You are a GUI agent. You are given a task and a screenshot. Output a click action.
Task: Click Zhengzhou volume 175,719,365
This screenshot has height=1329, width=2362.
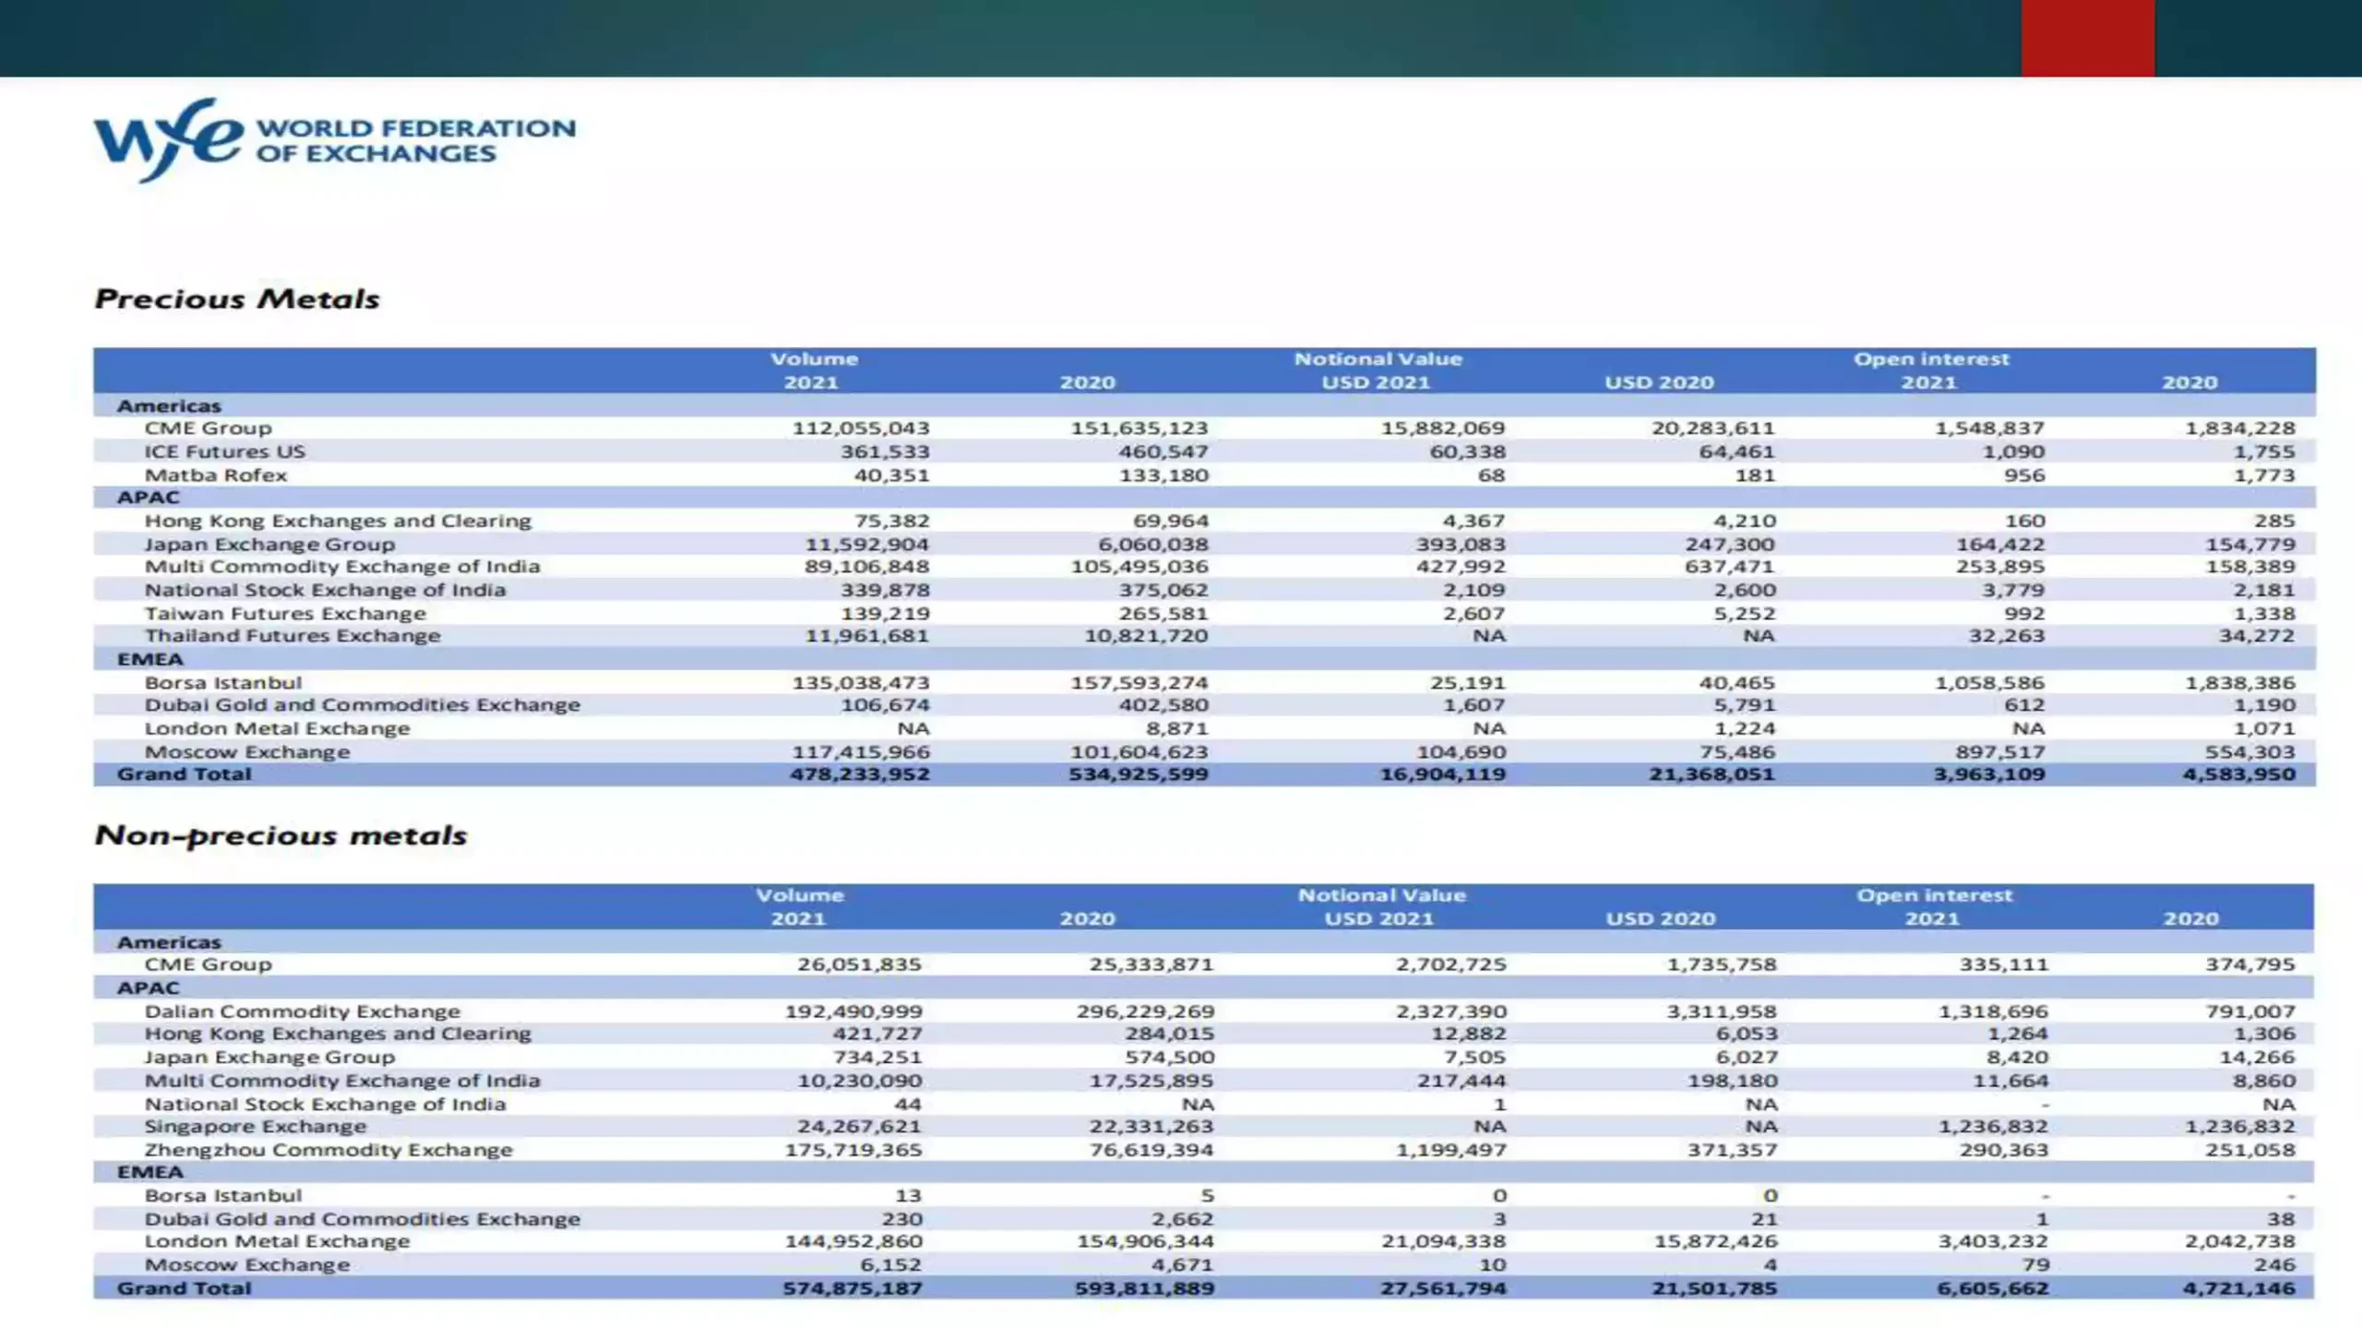[853, 1150]
